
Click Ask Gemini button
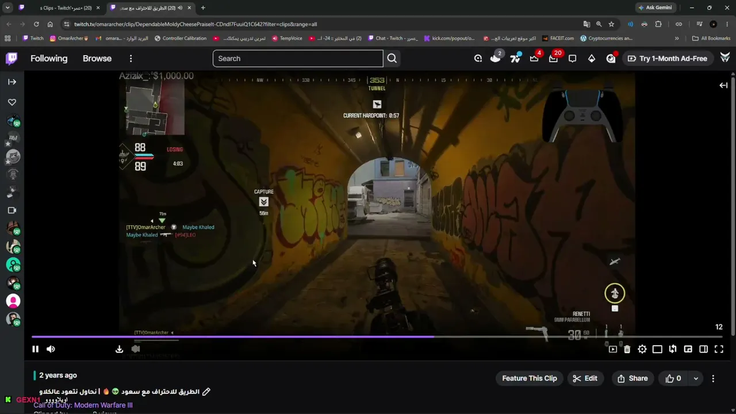pyautogui.click(x=655, y=7)
